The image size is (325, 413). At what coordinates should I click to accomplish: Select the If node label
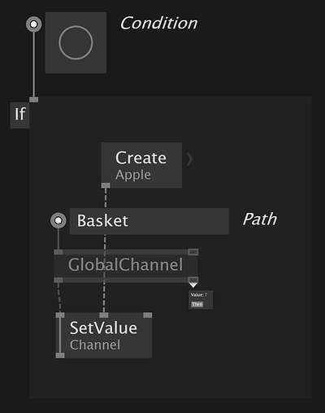tap(19, 114)
